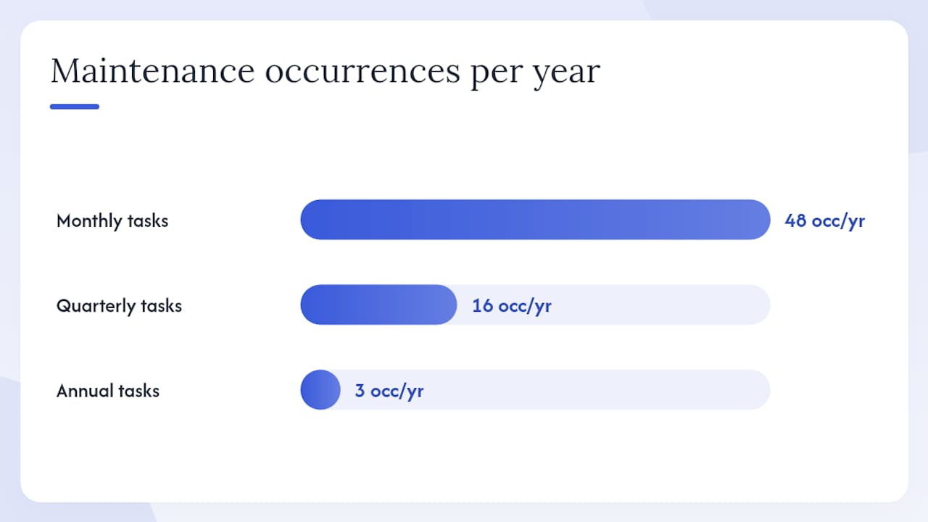
Task: Select the 'Maintenance occurrences per year' title
Action: tap(325, 72)
